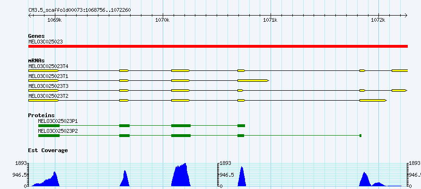Click the Est Coverage track heading
421x189 pixels.
point(48,150)
